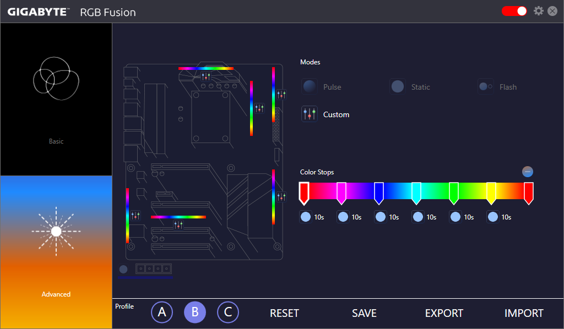Click the SAVE button
The width and height of the screenshot is (564, 329).
click(x=364, y=313)
